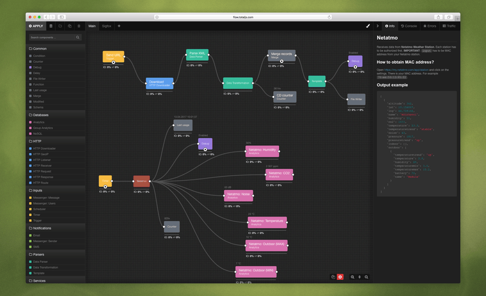Select the gray Counter node on the canvas

point(172,227)
